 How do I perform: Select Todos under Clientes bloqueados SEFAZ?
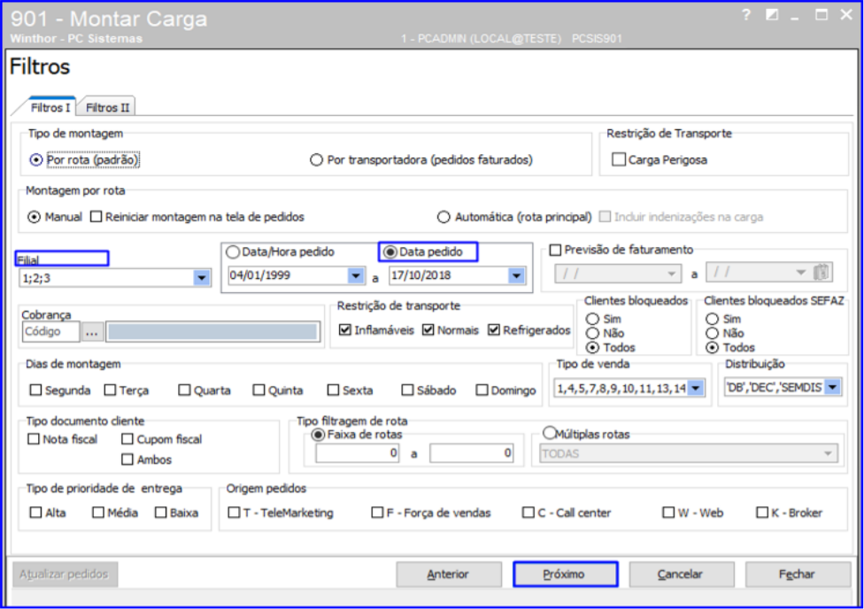[x=713, y=348]
